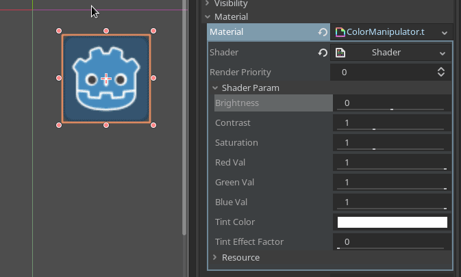Click the Red Val slider field
Viewport: 461px width, 277px height.
(392, 163)
